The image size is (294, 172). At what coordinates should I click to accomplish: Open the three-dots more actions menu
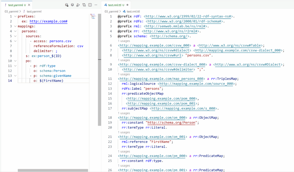point(96,5)
